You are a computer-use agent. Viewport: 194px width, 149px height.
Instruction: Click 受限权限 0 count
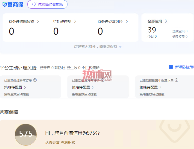click(x=180, y=37)
